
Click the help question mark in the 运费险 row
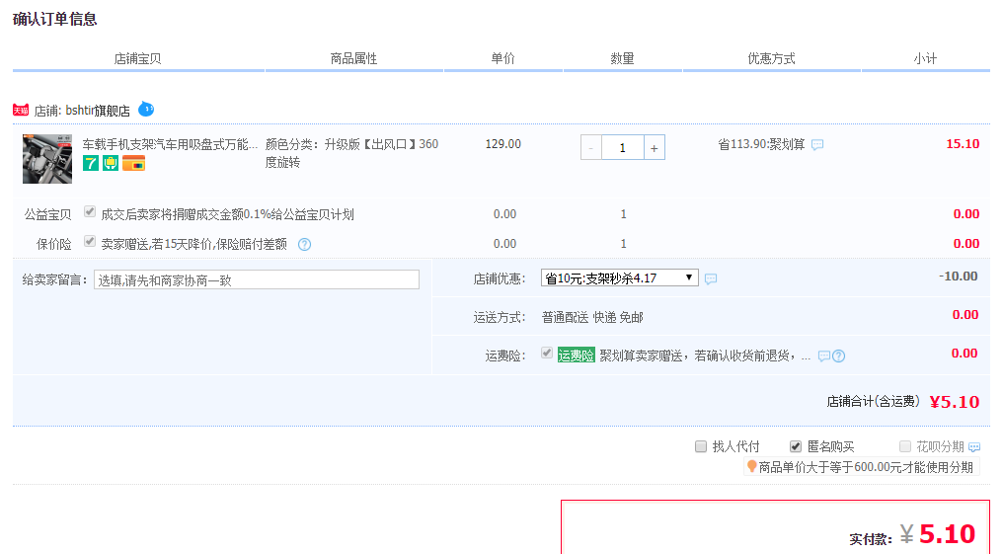point(838,356)
